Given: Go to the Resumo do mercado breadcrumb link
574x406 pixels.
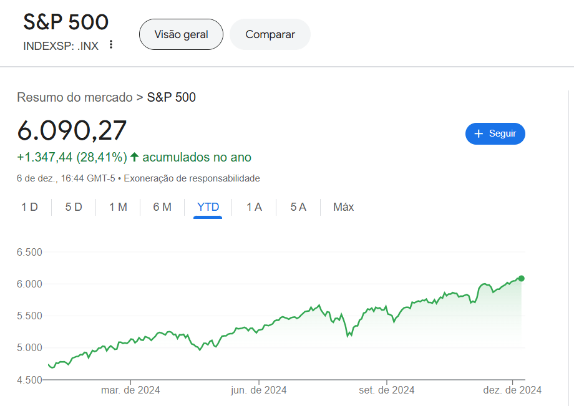Looking at the screenshot, I should (75, 97).
